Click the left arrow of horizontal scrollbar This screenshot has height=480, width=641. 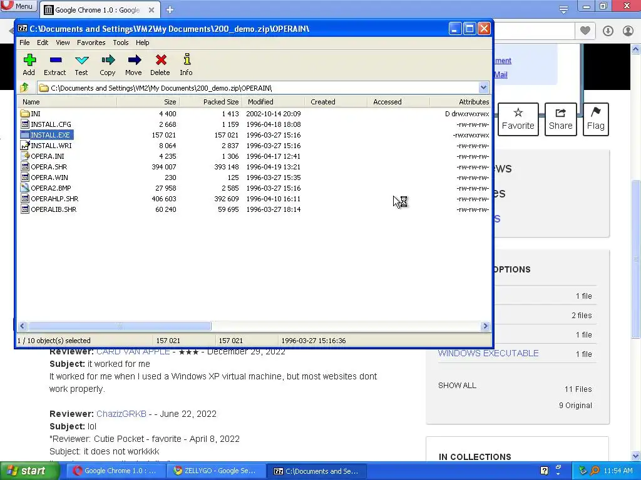click(23, 326)
